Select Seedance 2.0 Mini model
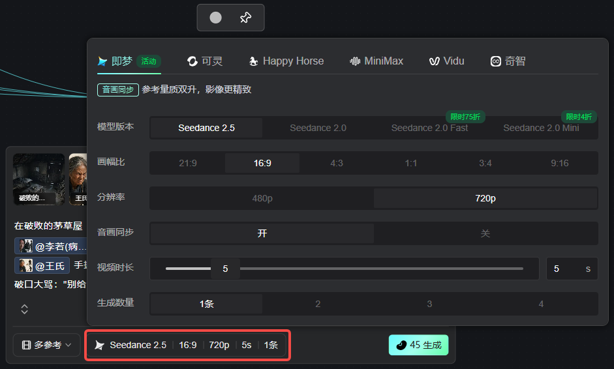 click(x=541, y=128)
